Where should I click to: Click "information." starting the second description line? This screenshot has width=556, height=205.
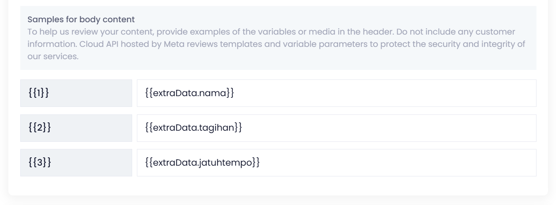[x=52, y=44]
